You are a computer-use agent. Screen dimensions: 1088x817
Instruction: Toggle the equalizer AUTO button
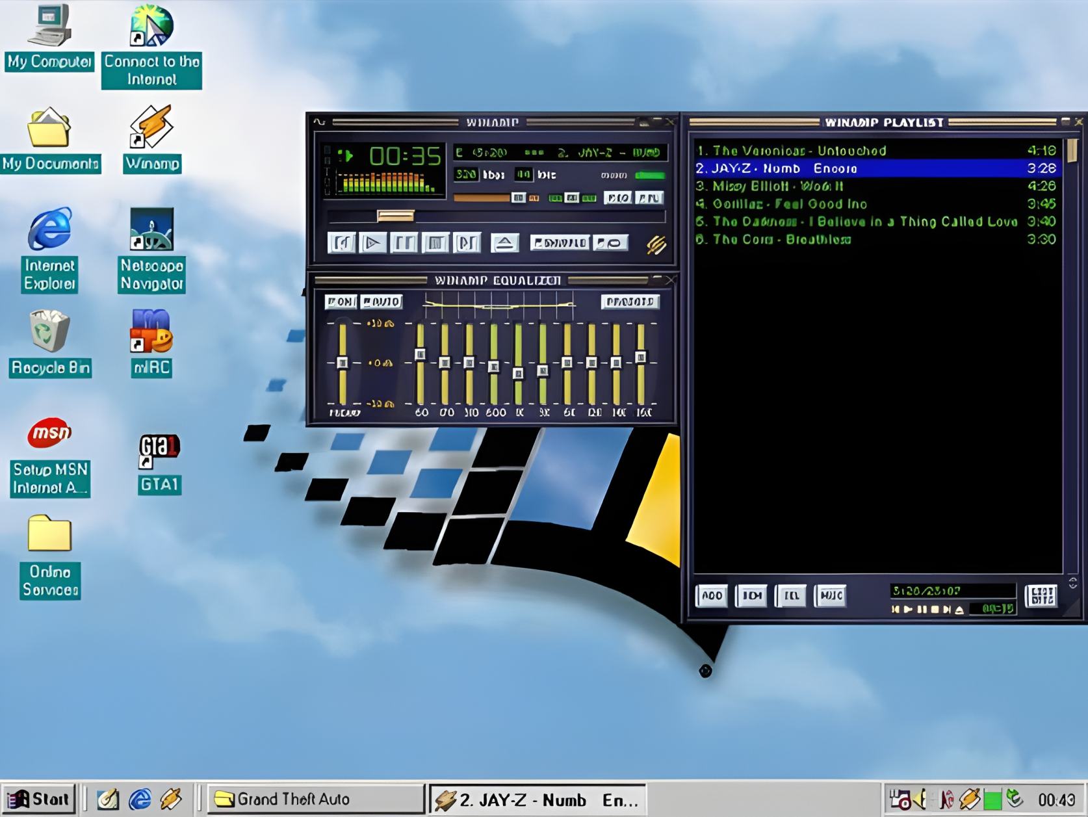(382, 302)
